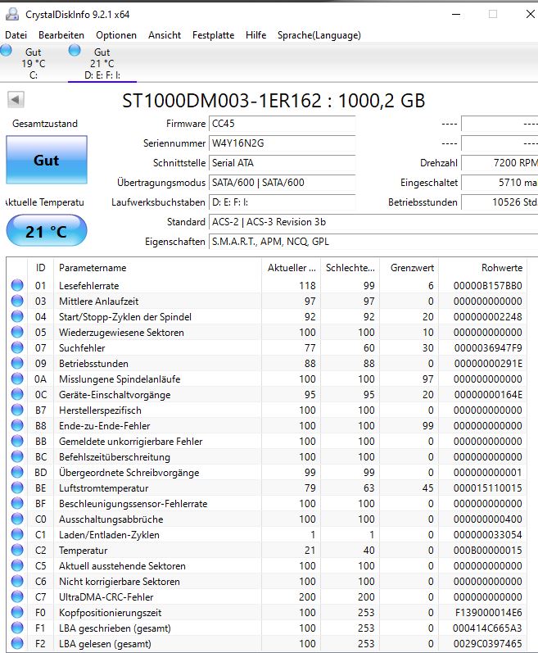Open the Ansicht menu
Screen dimensions: 538x653
(x=165, y=35)
